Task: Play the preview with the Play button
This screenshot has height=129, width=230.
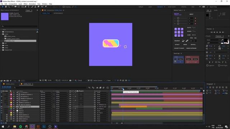Action: coord(217,32)
